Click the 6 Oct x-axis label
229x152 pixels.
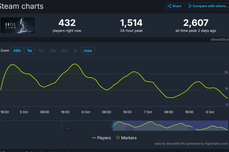coord(86,112)
